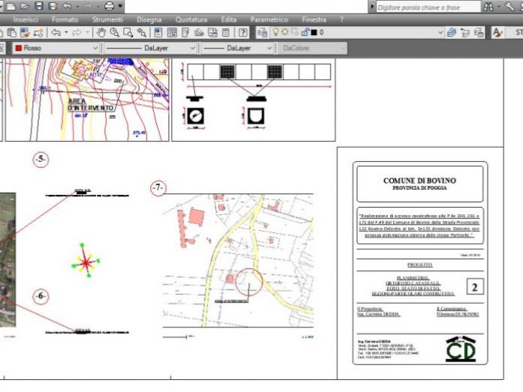Click the 'PROGETTO' heading in title block
Screen dimensions: 523x392
(420, 264)
